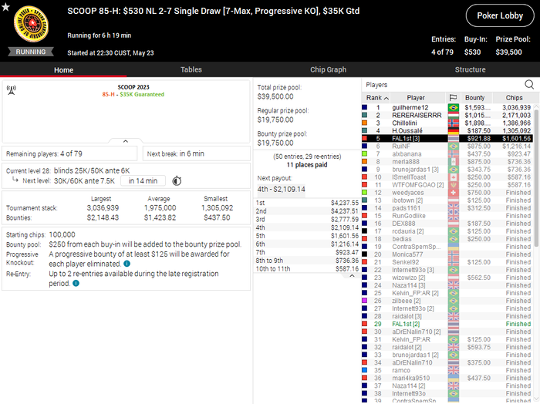
Task: Click black color marker beside Monica577
Action: pos(364,254)
